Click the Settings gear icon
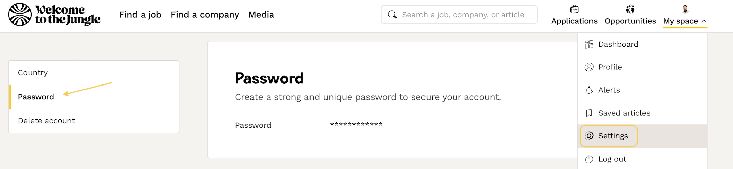This screenshot has height=169, width=733. [589, 136]
